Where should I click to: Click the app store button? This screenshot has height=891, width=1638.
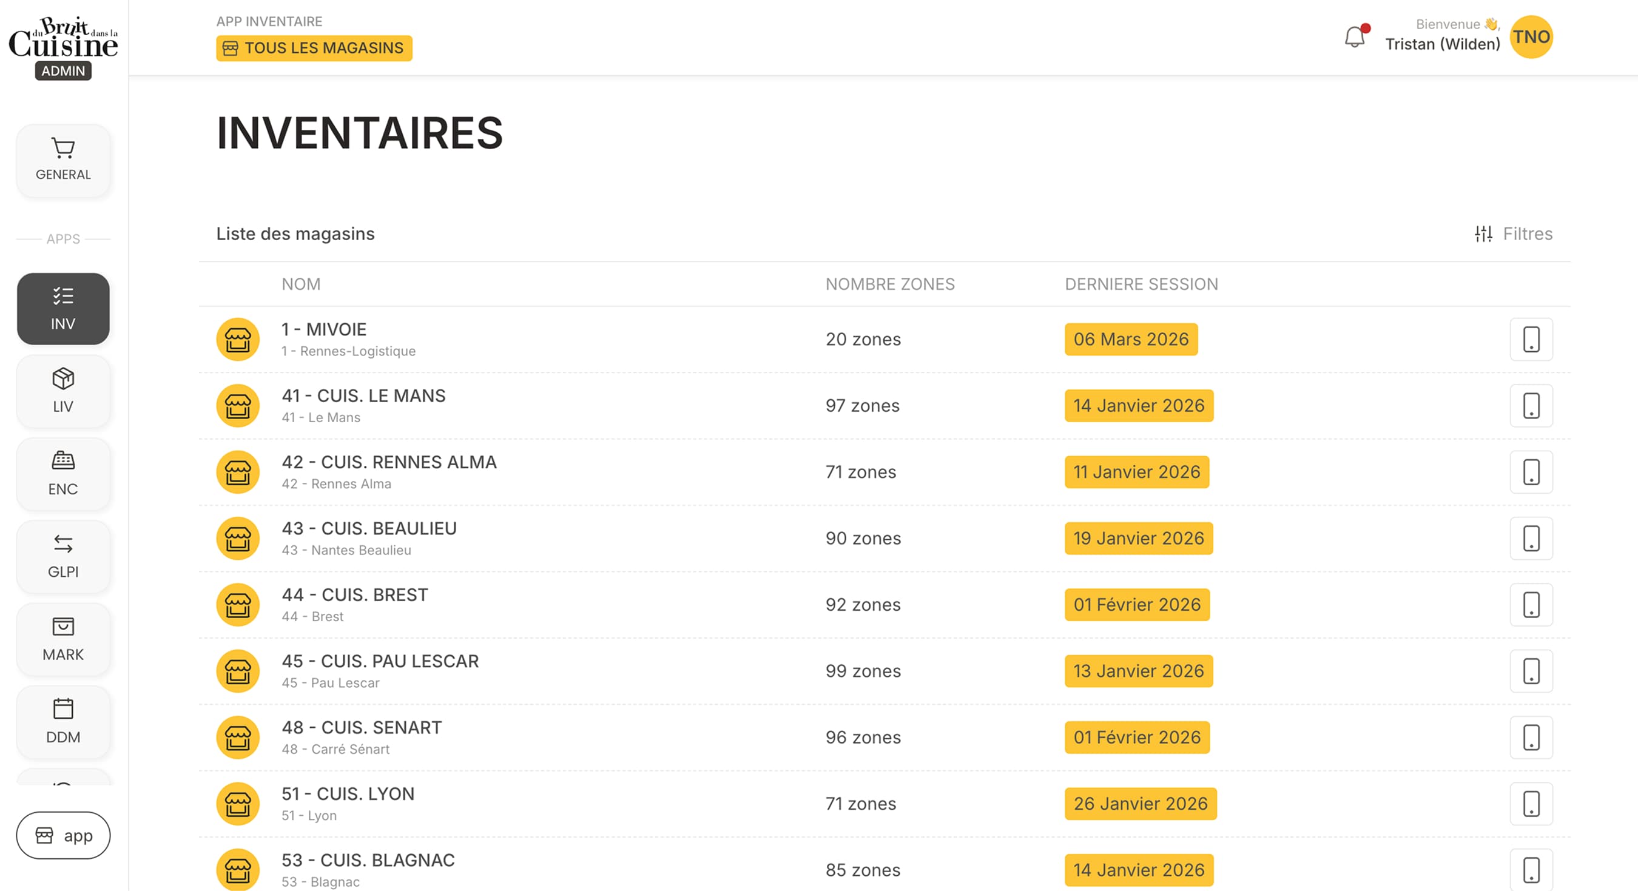[63, 835]
